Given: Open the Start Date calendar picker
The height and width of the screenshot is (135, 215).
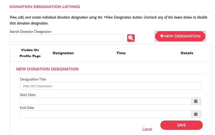Looking at the screenshot, I should pyautogui.click(x=196, y=101).
